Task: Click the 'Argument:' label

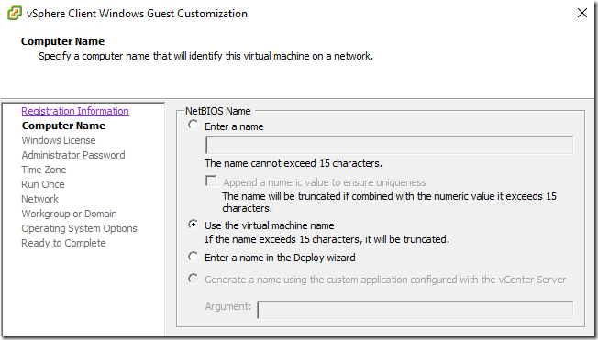Action: click(x=228, y=306)
